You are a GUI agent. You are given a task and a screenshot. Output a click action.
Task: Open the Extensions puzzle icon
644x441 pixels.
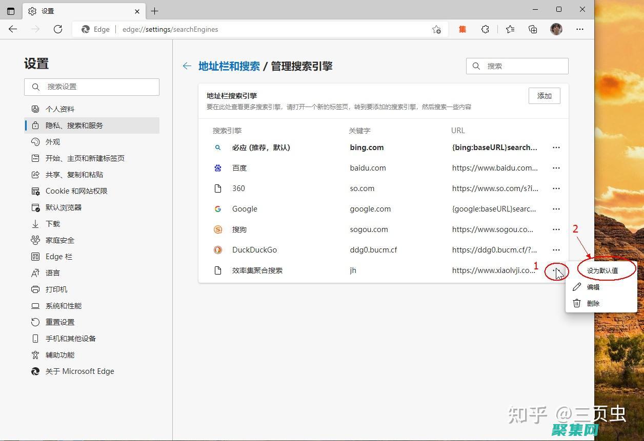(485, 29)
